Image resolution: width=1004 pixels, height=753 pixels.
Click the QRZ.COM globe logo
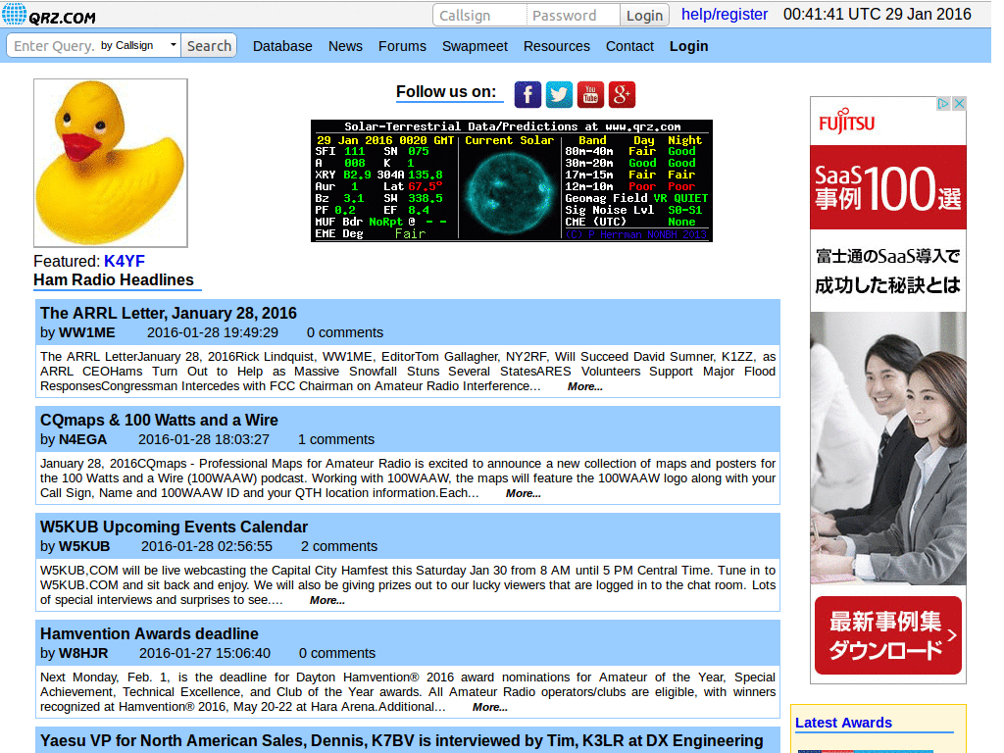click(49, 14)
